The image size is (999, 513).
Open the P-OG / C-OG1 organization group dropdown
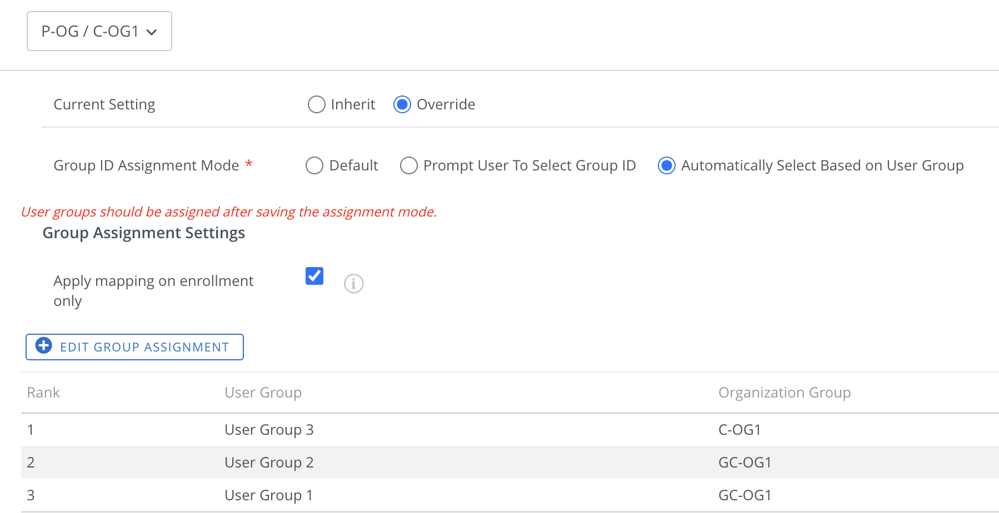[99, 31]
